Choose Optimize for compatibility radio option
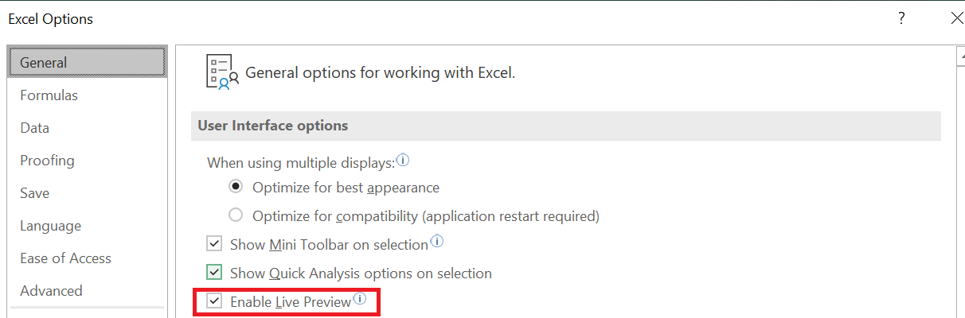Viewport: 965px width, 318px height. click(236, 215)
